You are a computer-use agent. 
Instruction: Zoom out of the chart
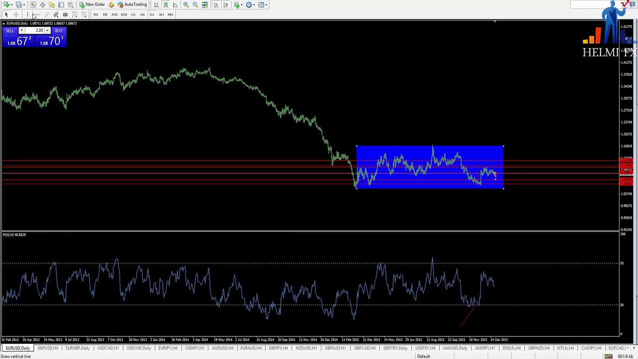(x=195, y=4)
